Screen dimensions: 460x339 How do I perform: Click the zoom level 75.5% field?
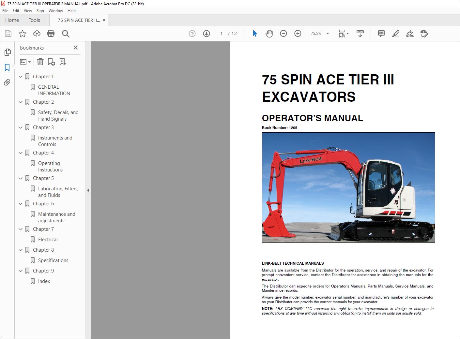(x=316, y=34)
